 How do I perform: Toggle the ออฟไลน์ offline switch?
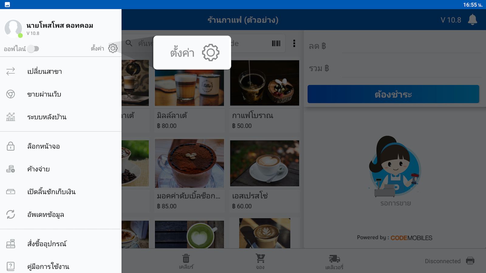(33, 49)
